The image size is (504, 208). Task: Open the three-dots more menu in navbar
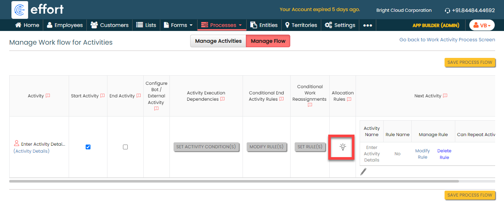pos(367,25)
